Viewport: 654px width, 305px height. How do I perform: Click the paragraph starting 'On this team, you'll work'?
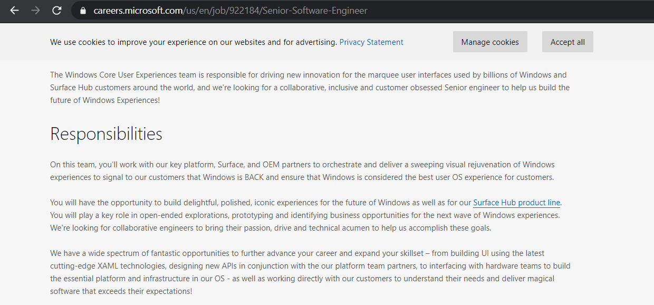point(303,171)
